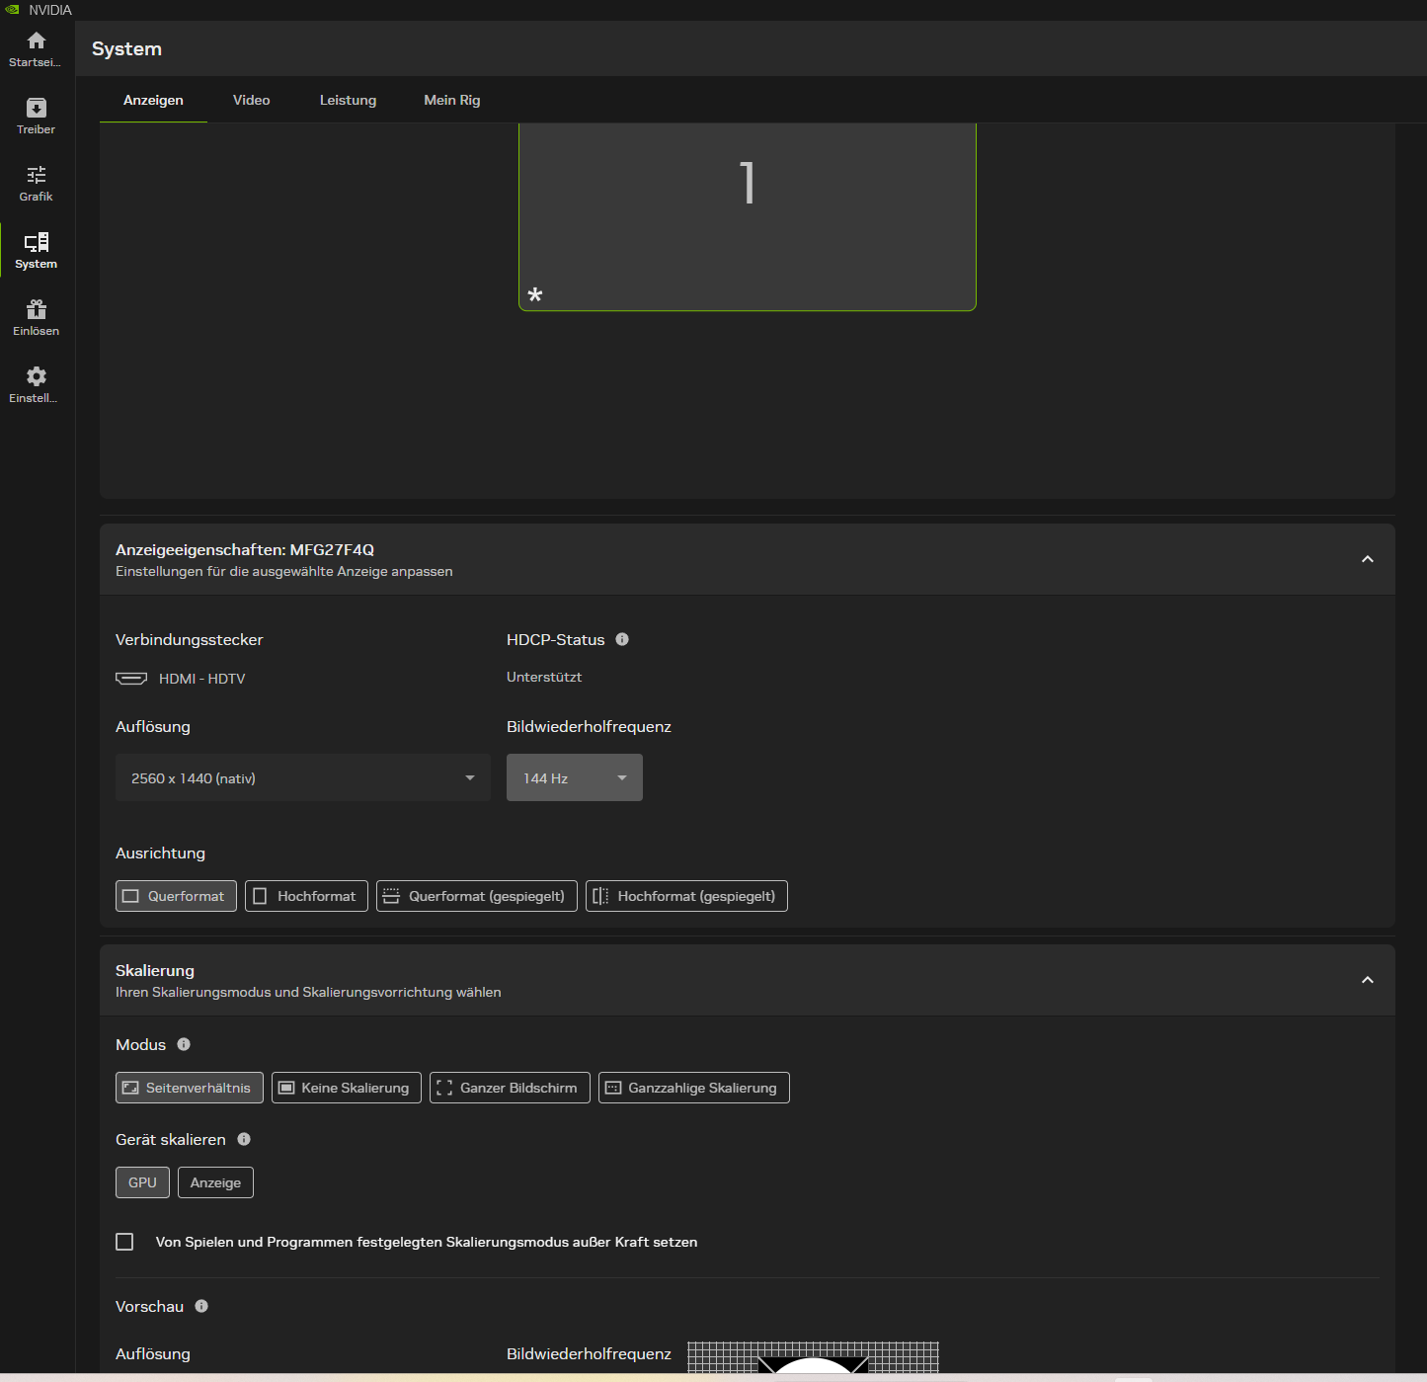This screenshot has width=1427, height=1382.
Task: Open the Treiber drivers section
Action: coord(37,116)
